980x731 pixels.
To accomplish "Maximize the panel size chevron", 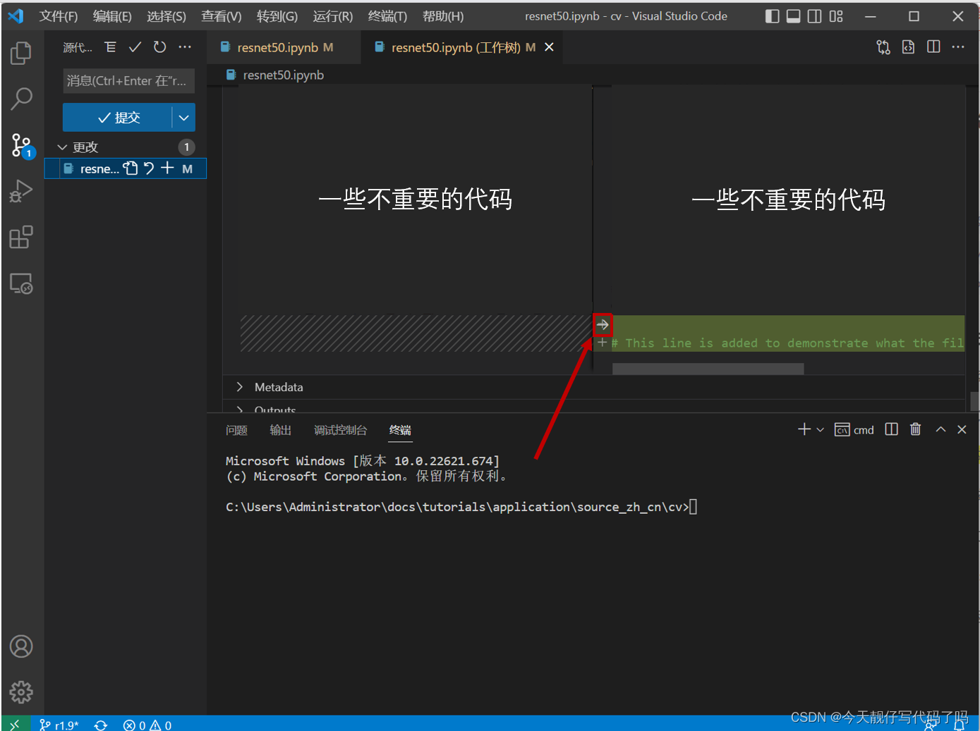I will (940, 429).
